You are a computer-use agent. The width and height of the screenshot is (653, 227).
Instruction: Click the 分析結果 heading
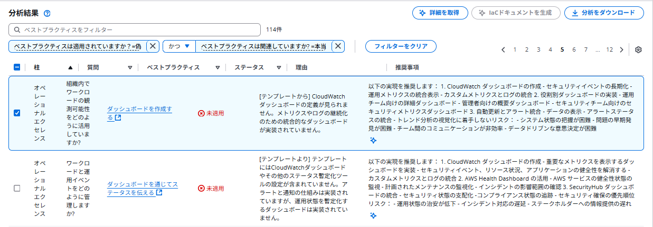pos(24,14)
